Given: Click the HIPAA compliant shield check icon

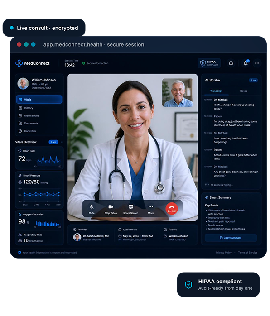Looking at the screenshot, I should [x=188, y=285].
